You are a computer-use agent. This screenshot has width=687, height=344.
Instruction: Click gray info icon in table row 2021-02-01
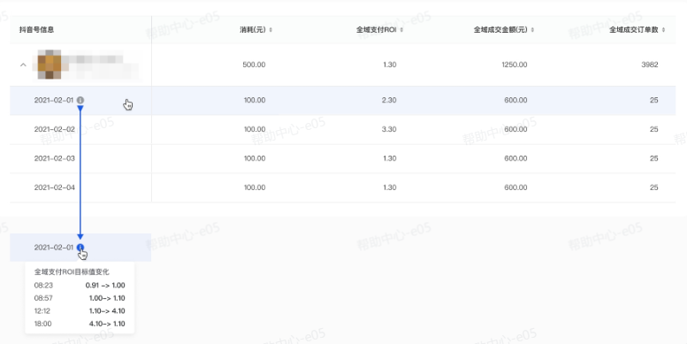[x=80, y=100]
